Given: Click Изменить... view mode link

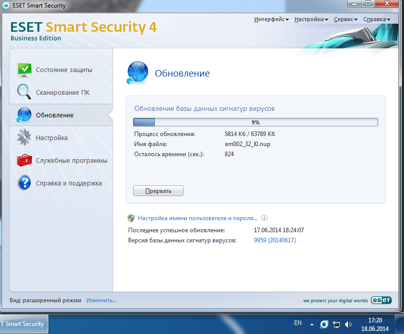Looking at the screenshot, I should pyautogui.click(x=101, y=300).
